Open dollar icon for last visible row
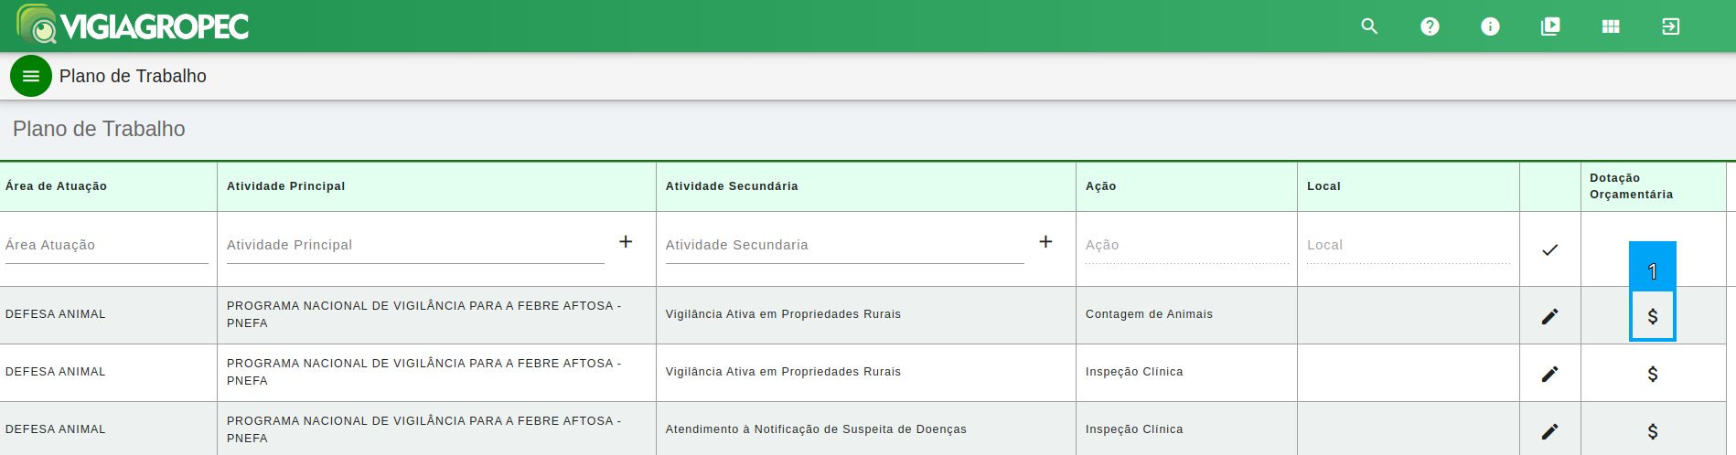 pos(1653,431)
